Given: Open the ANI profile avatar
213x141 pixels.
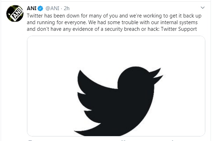Looking at the screenshot, I should [x=15, y=13].
